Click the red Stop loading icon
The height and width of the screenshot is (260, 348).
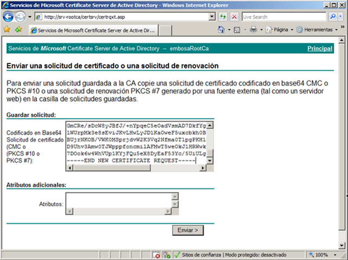[x=234, y=17]
